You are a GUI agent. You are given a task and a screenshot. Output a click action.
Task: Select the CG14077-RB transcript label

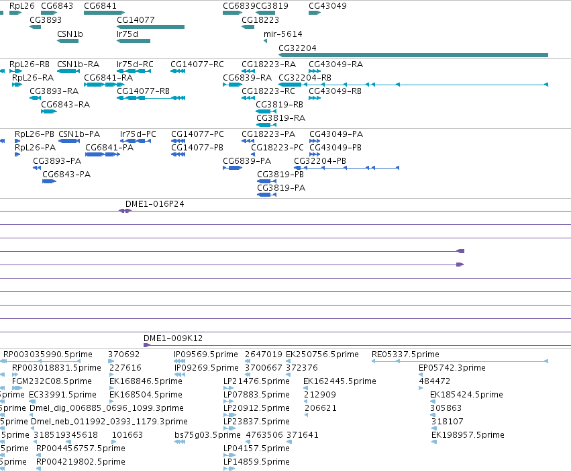pyautogui.click(x=143, y=91)
